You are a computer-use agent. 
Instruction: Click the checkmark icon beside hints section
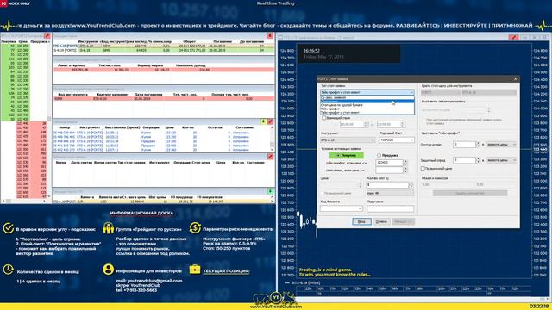coord(8,228)
